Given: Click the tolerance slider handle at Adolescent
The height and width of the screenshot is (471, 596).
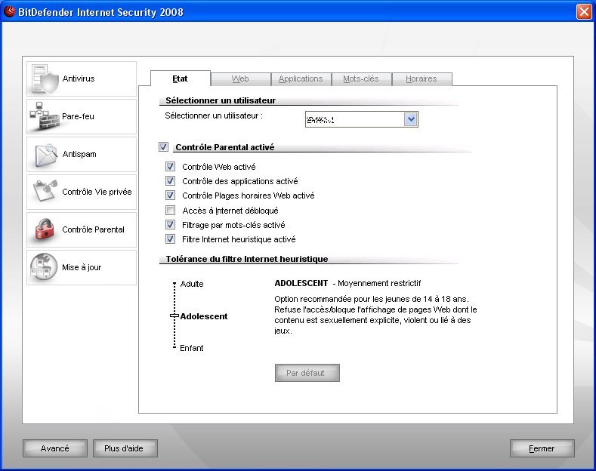Looking at the screenshot, I should click(174, 316).
